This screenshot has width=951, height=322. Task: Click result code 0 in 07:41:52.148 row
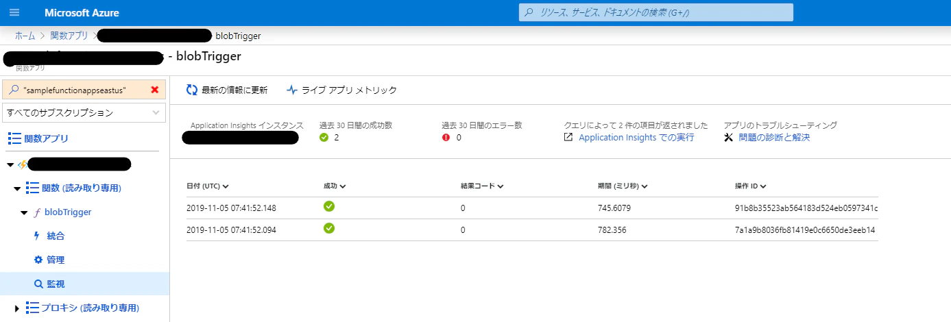463,208
